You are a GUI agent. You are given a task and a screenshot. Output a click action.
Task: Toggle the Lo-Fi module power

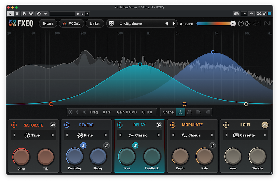226,125
